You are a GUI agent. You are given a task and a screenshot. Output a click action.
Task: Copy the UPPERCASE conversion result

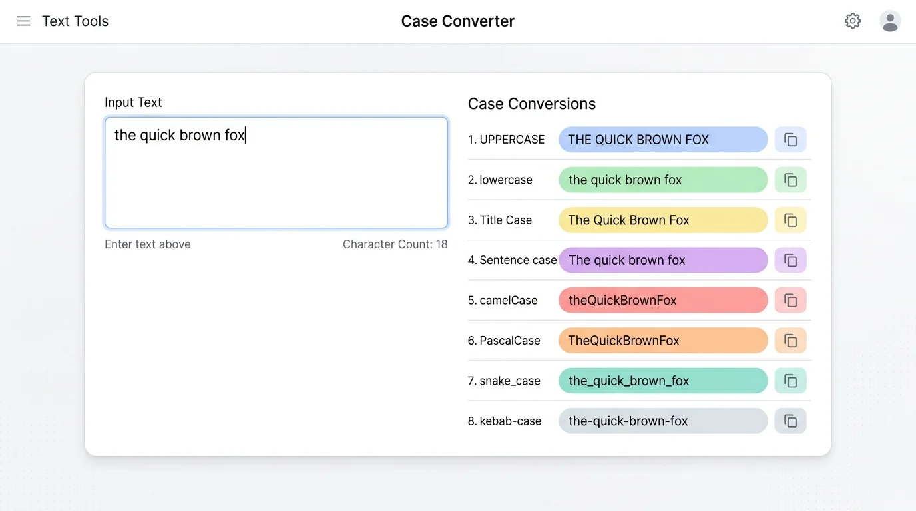point(790,140)
